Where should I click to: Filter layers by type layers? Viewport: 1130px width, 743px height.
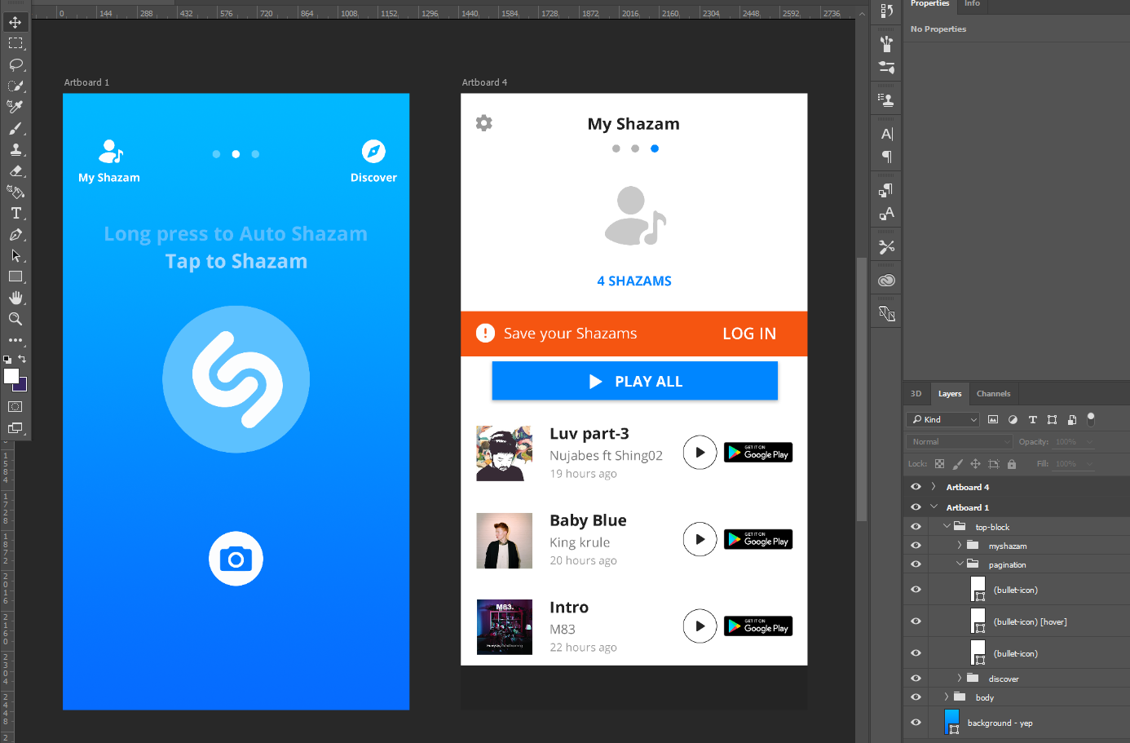click(x=1032, y=419)
